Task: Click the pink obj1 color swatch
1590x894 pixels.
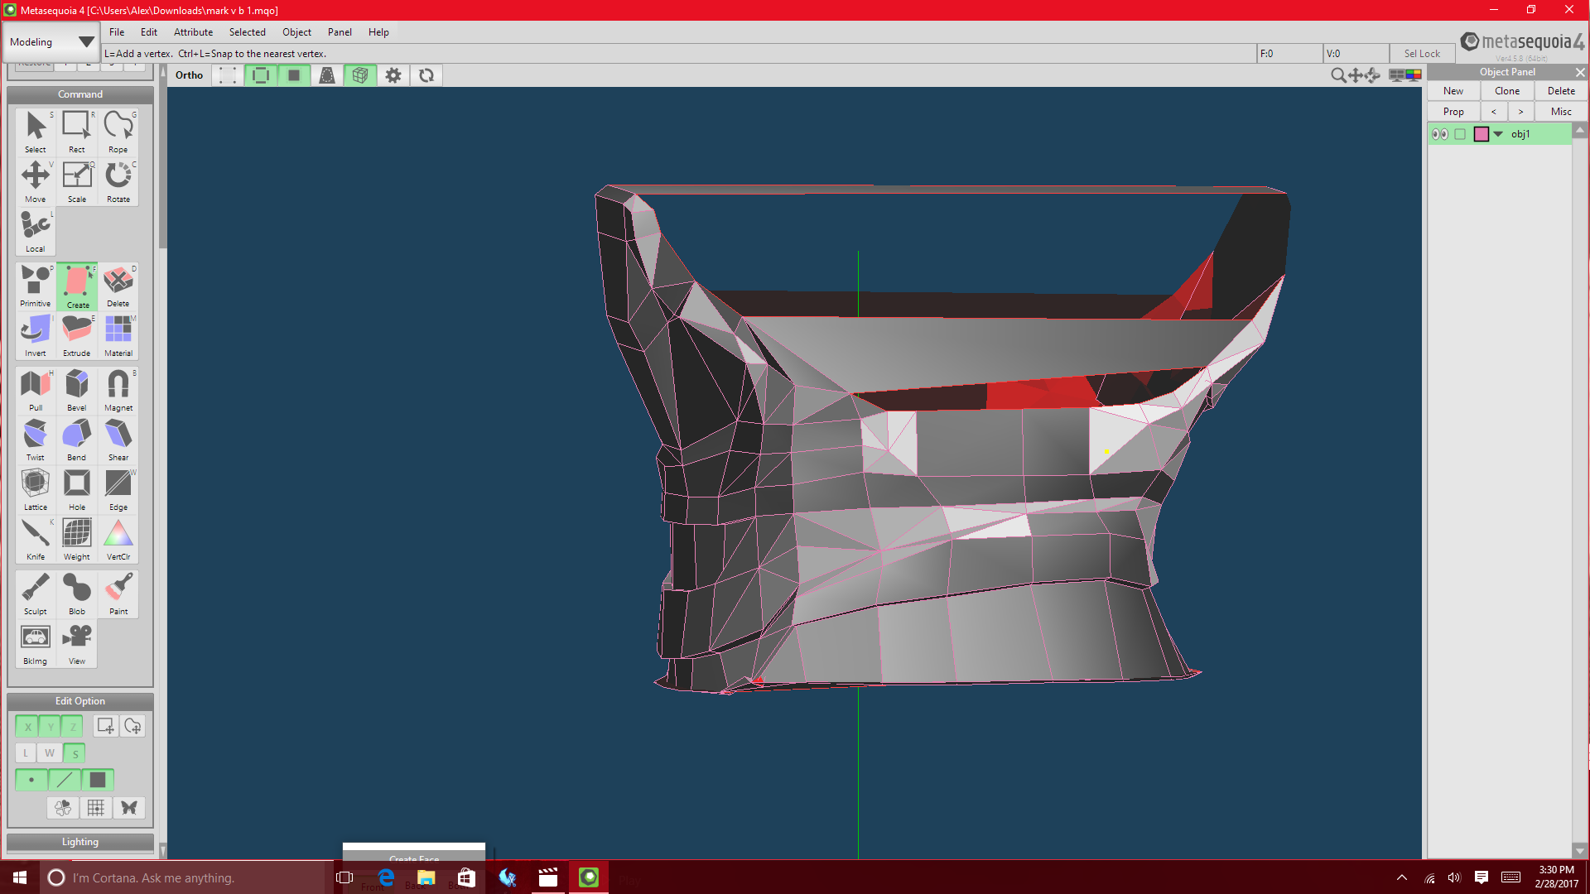Action: [1482, 134]
